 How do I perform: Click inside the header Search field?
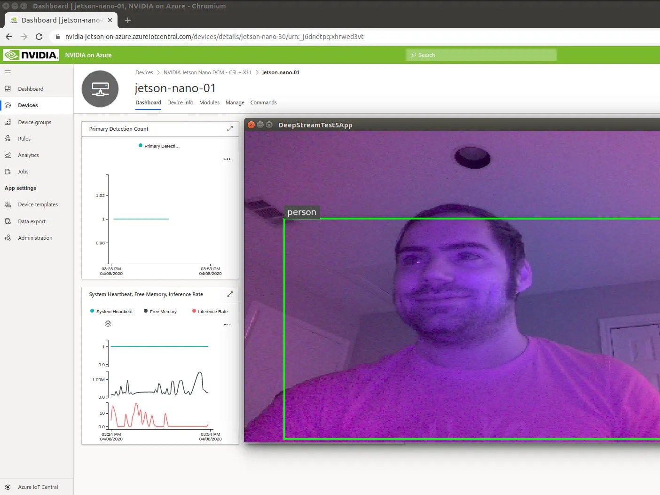480,55
